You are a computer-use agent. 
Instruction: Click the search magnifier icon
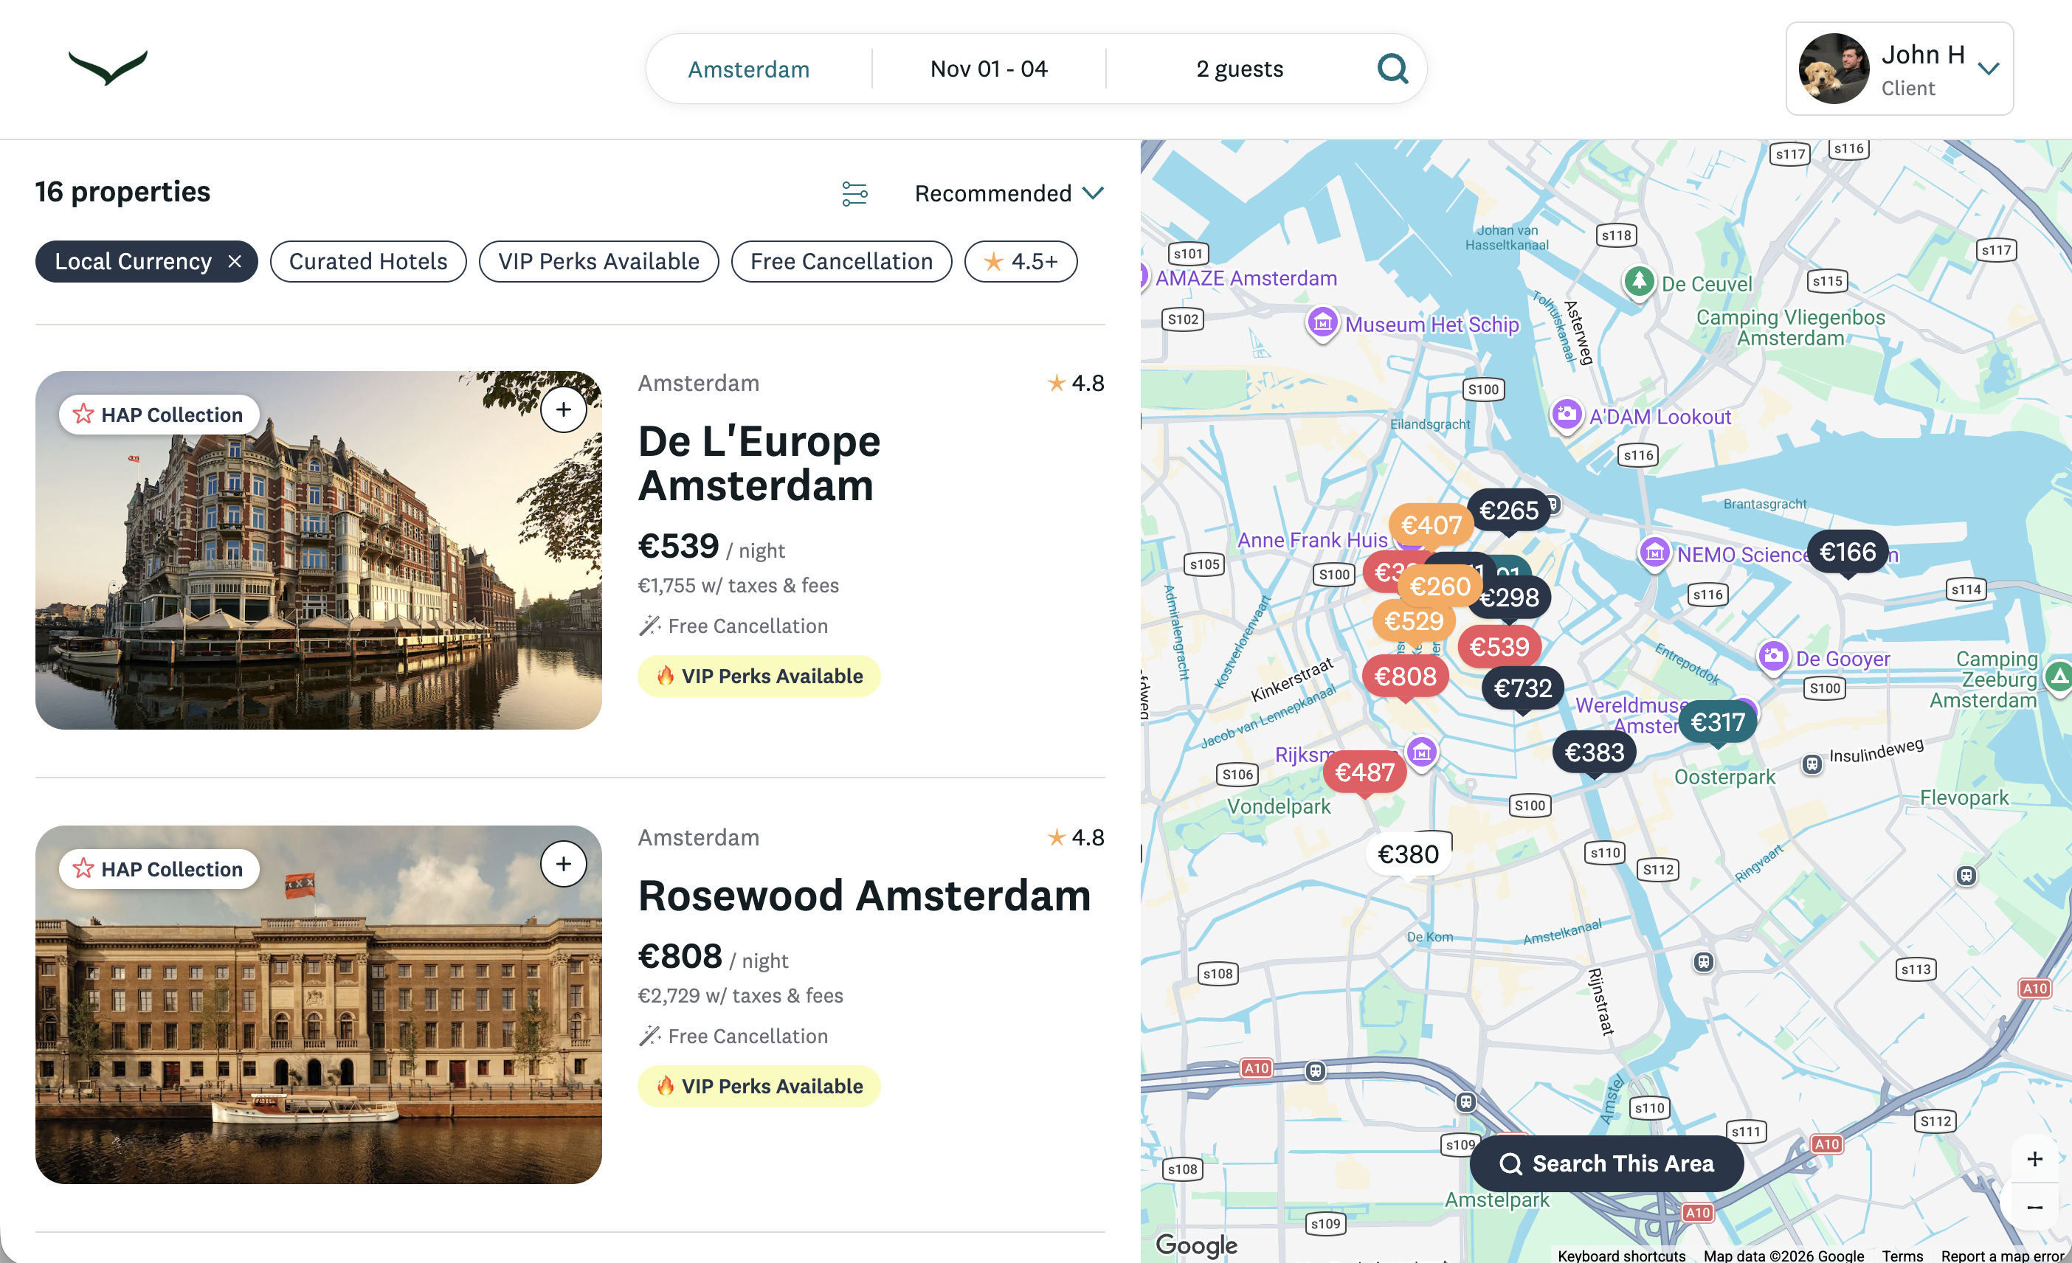tap(1392, 68)
